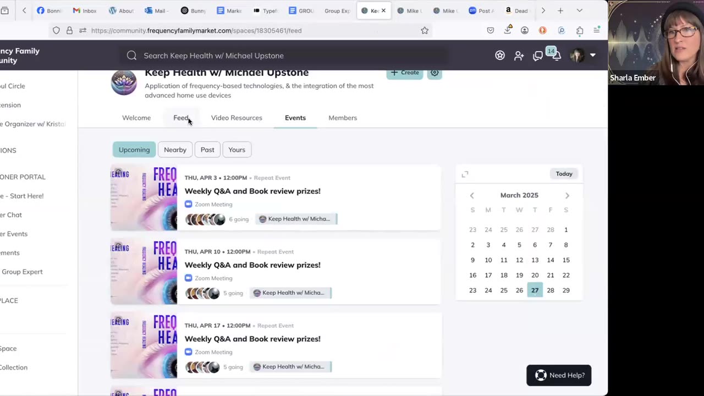Screen dimensions: 704x396
Task: Open the browser downloads icon
Action: pyautogui.click(x=508, y=30)
